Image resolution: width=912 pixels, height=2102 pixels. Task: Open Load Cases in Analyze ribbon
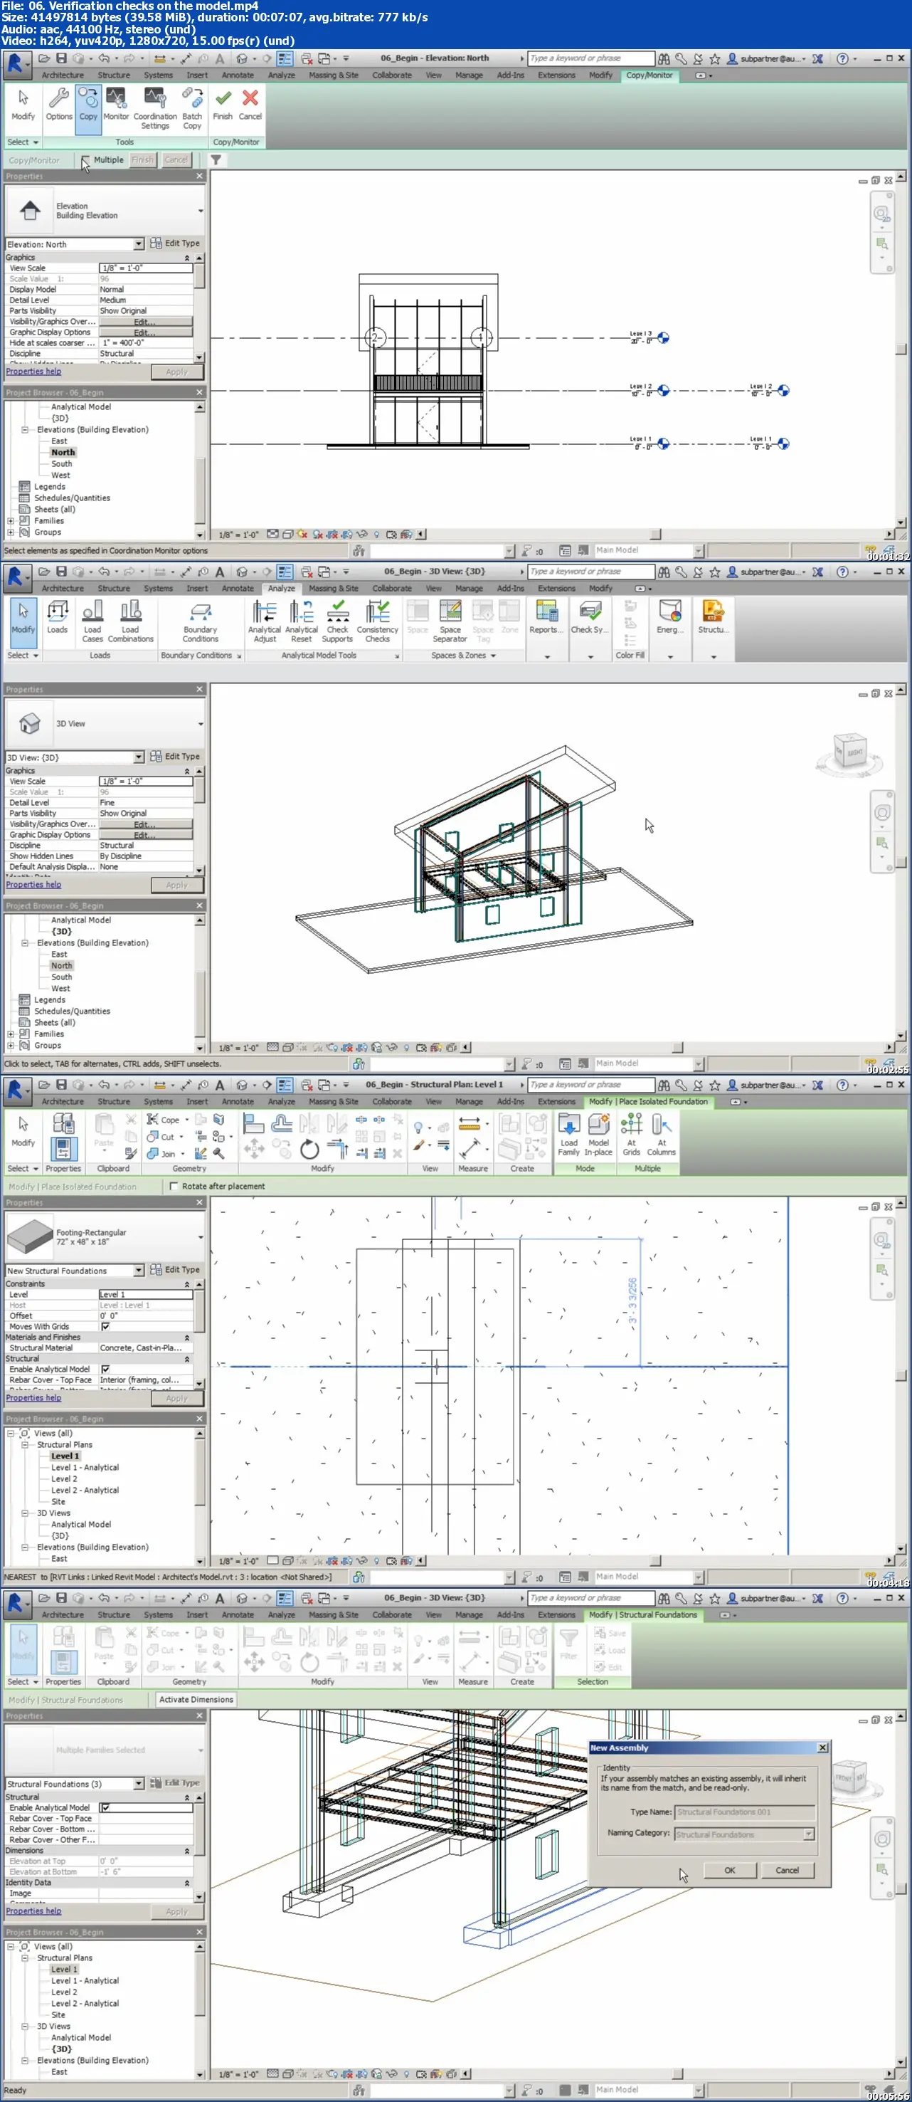tap(93, 622)
